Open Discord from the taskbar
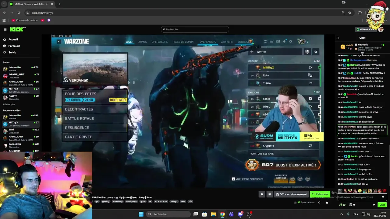This screenshot has height=219, width=390. pyautogui.click(x=240, y=214)
